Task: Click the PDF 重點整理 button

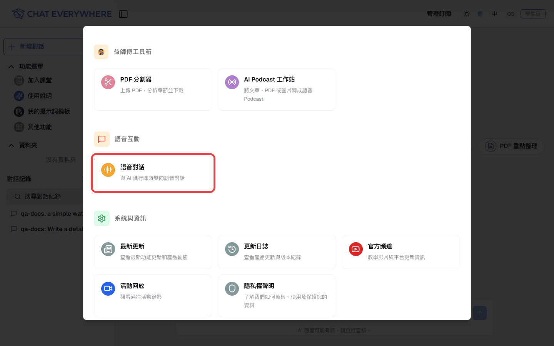Action: pyautogui.click(x=511, y=146)
